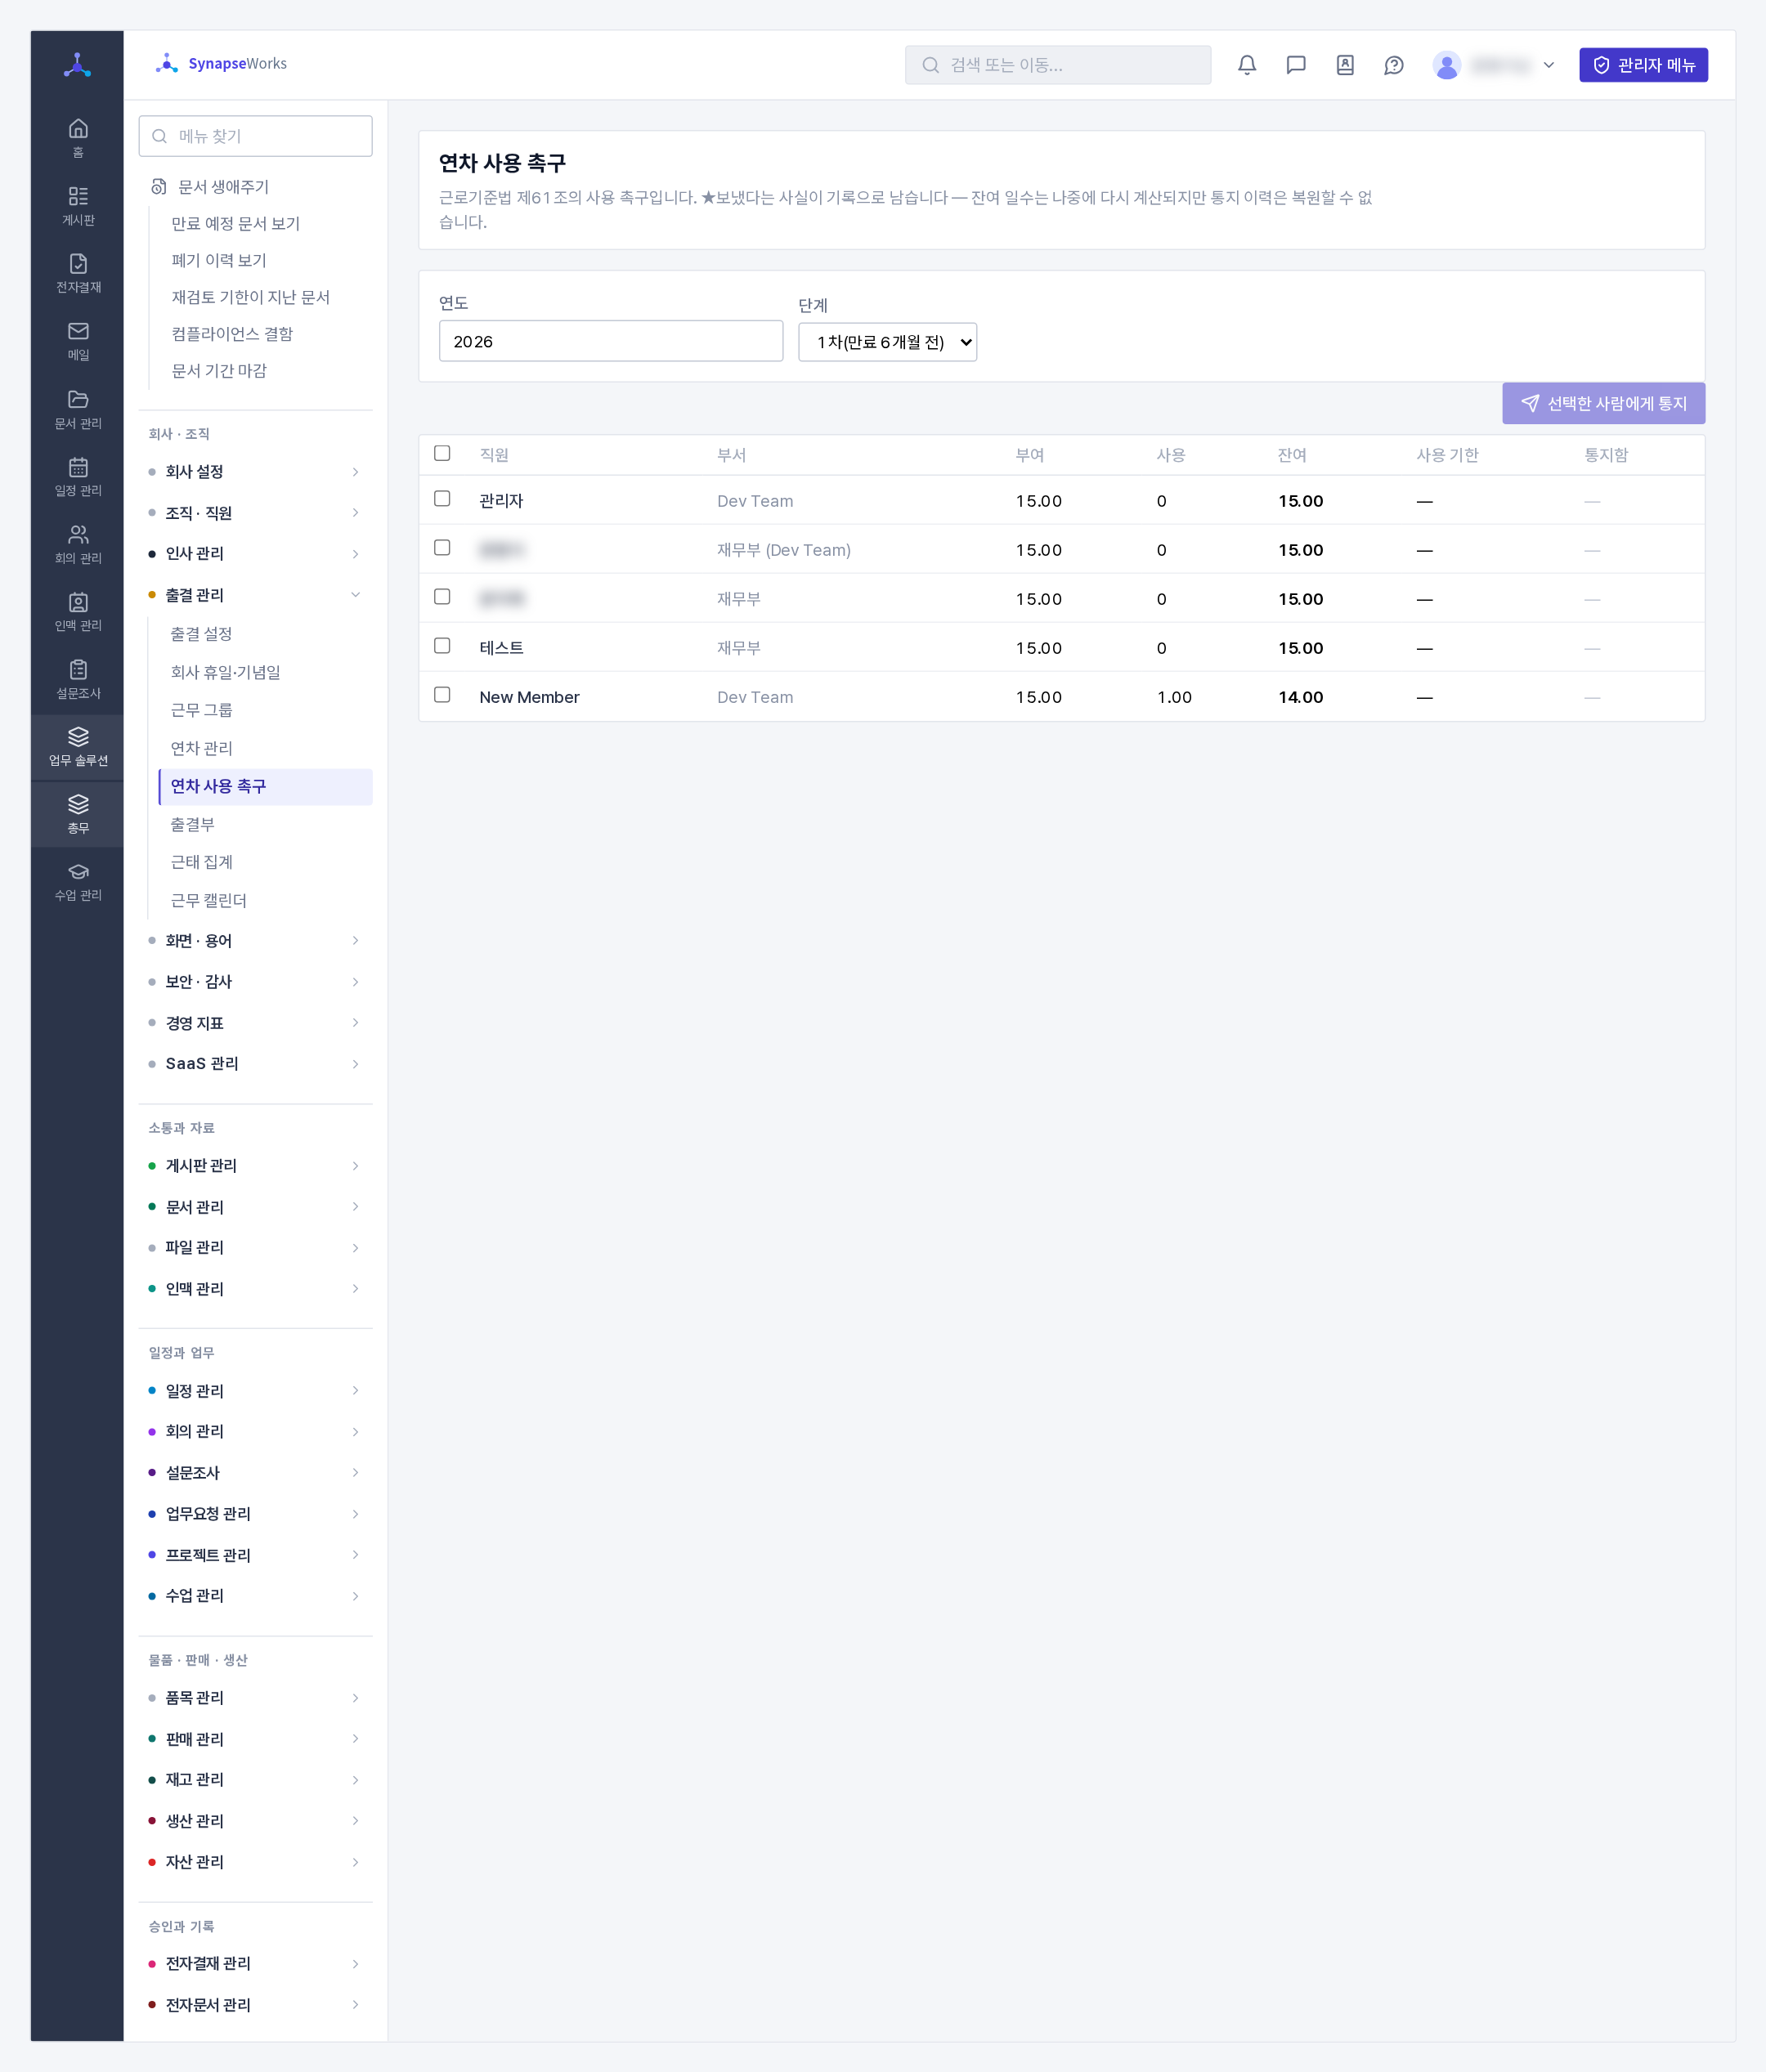
Task: Click 선택한 사람에게 통지 button
Action: [1603, 403]
